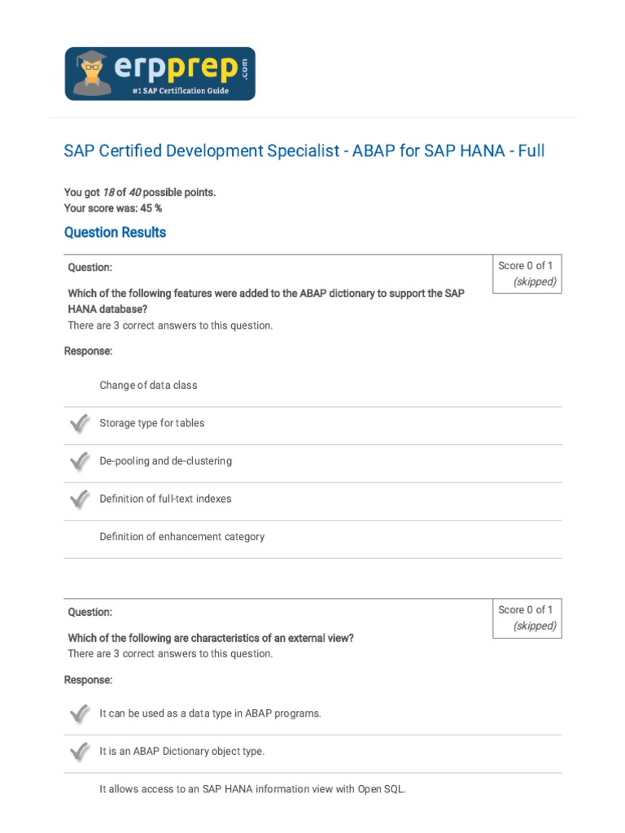Click the checkmark next to ABAP Dictionary object type
Screen dimensions: 625x833
coord(79,752)
